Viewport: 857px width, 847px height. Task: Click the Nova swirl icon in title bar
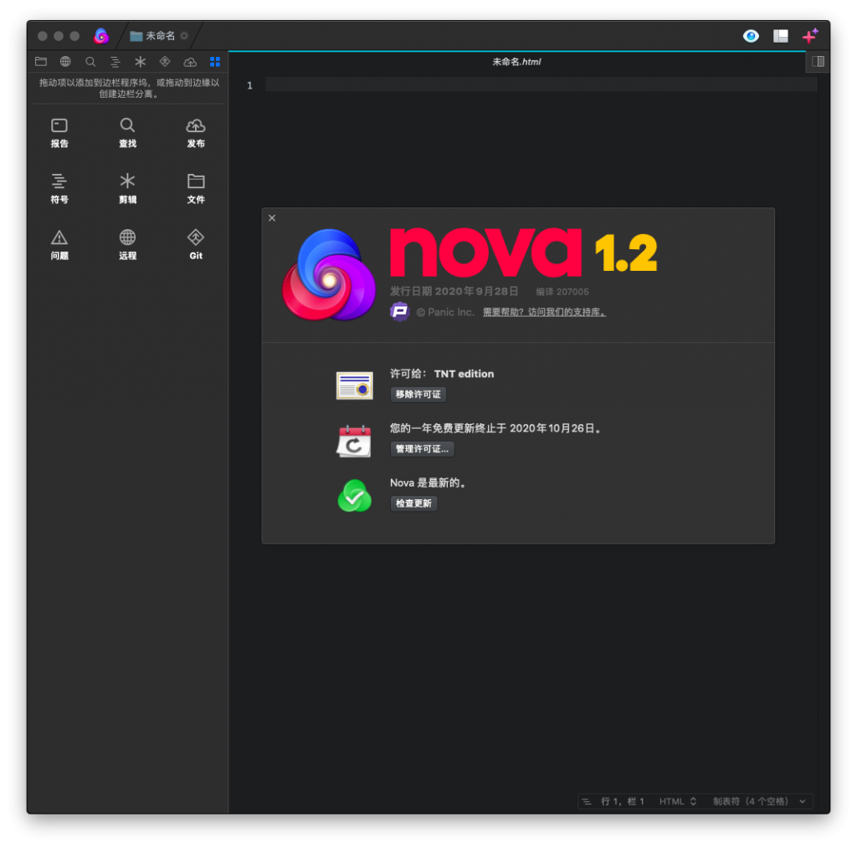(x=101, y=36)
